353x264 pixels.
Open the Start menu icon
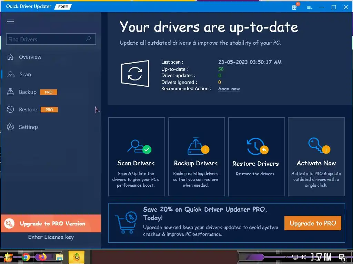(8, 257)
